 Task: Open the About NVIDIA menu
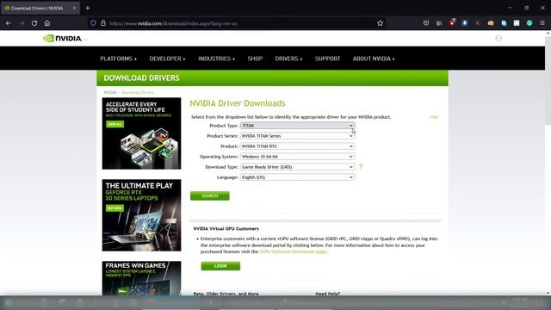[374, 59]
